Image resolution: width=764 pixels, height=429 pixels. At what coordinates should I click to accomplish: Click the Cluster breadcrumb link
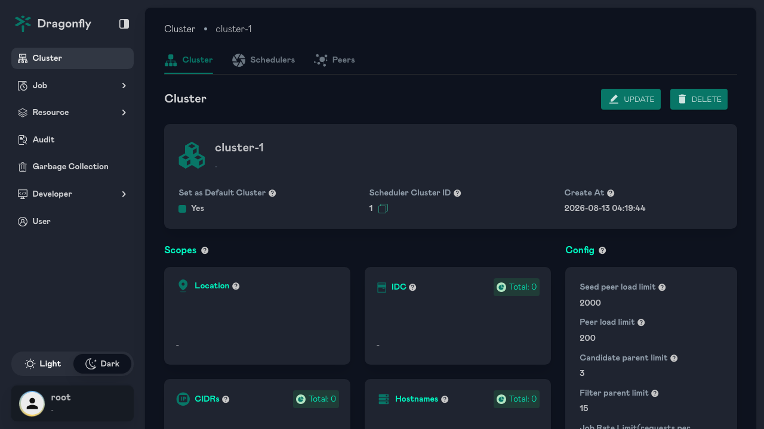(180, 29)
